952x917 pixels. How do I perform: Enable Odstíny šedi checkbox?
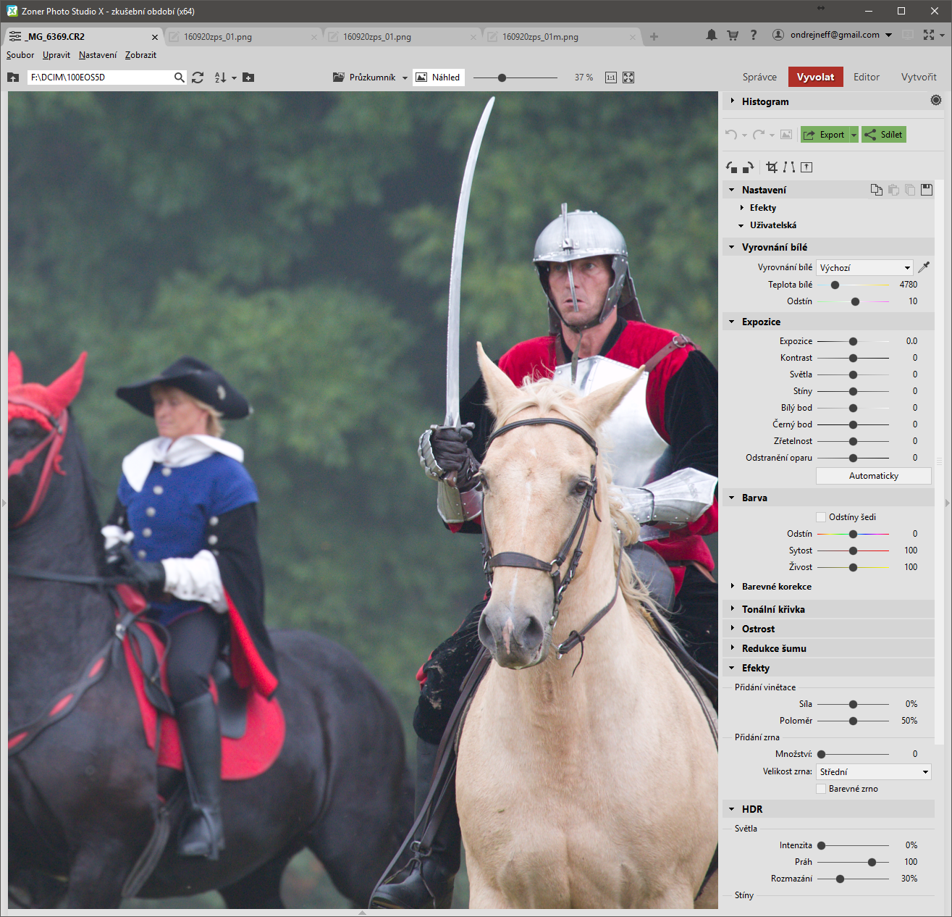pyautogui.click(x=821, y=517)
